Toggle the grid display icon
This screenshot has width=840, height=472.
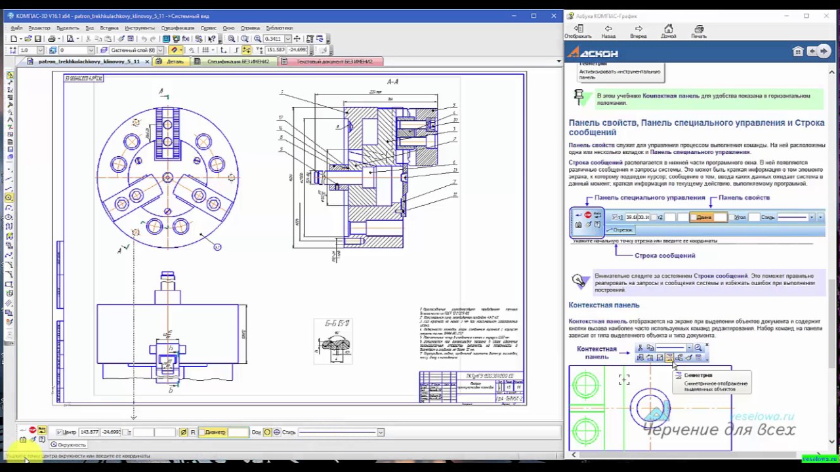click(x=205, y=50)
